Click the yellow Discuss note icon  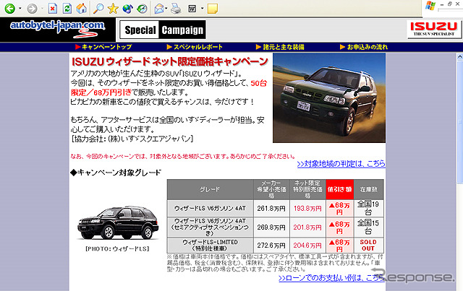(x=213, y=8)
